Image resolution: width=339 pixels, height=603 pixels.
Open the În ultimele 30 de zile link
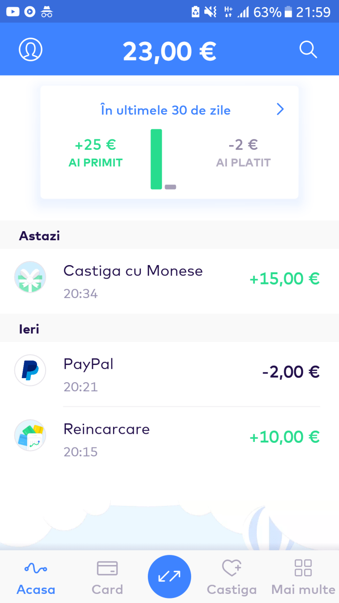(x=165, y=110)
